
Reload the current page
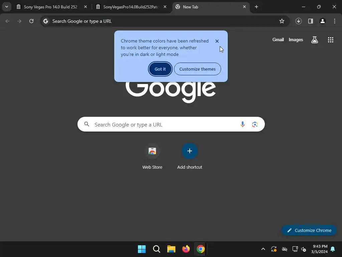tap(31, 21)
